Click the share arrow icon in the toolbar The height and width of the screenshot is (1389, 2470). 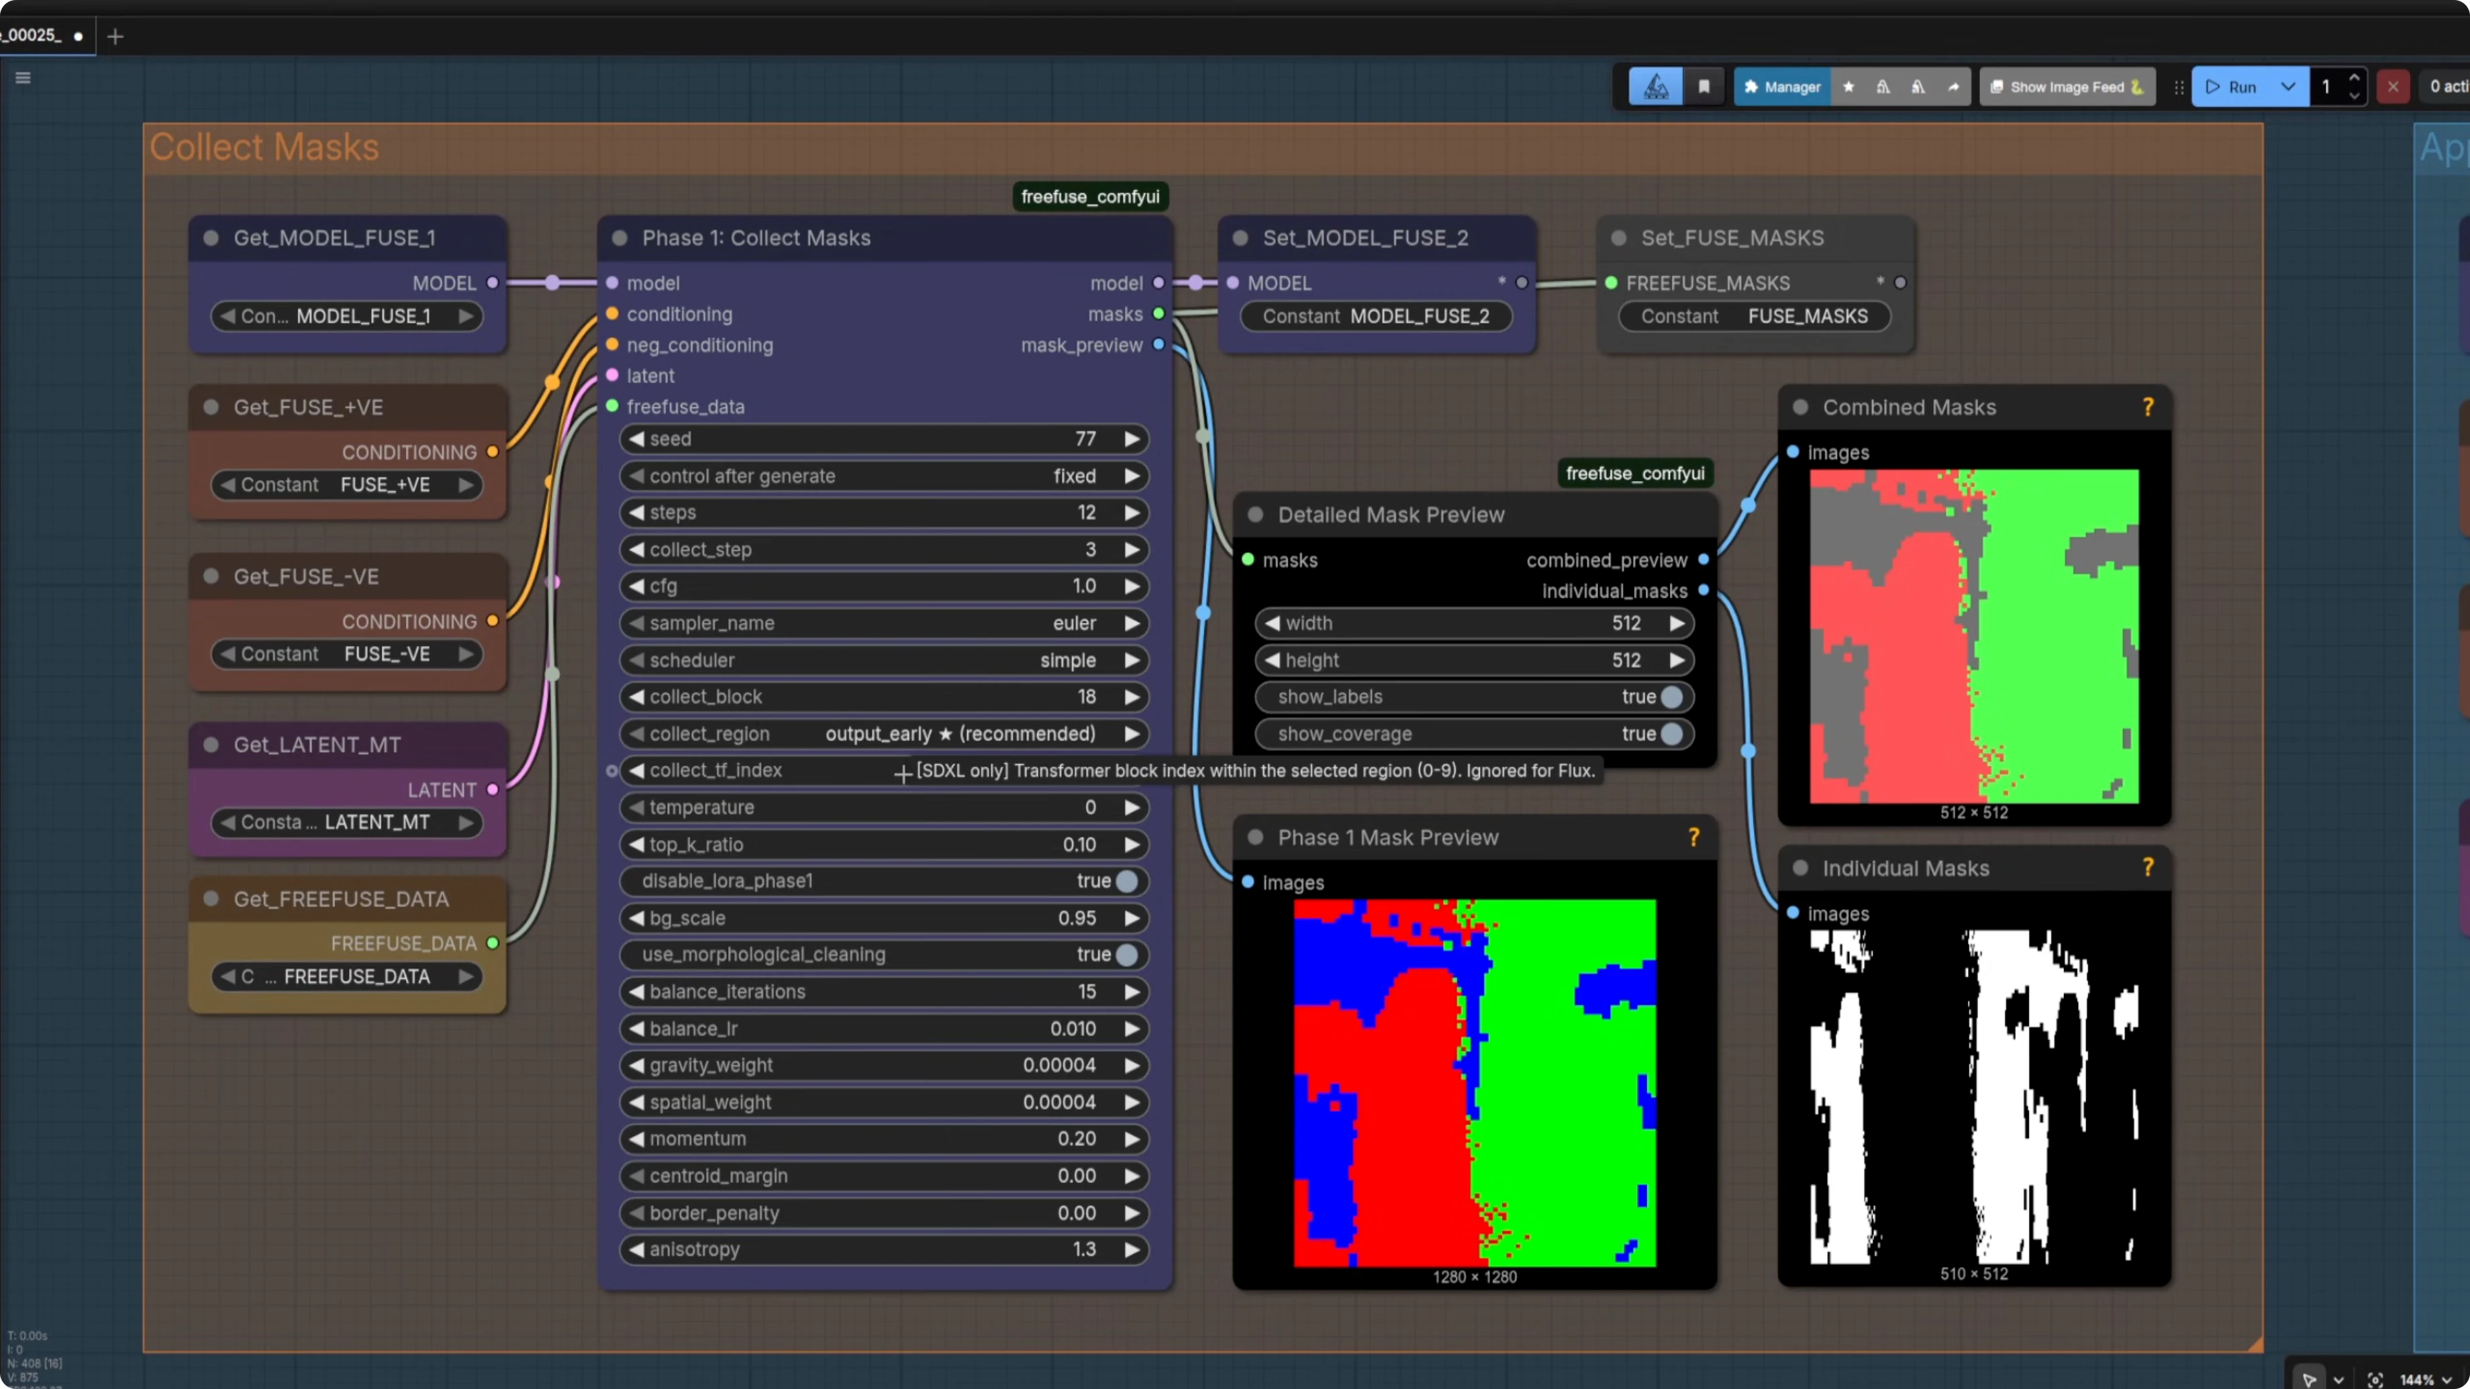click(x=1953, y=87)
